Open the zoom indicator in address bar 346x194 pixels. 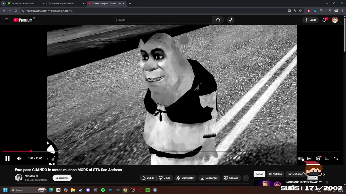coord(295,11)
